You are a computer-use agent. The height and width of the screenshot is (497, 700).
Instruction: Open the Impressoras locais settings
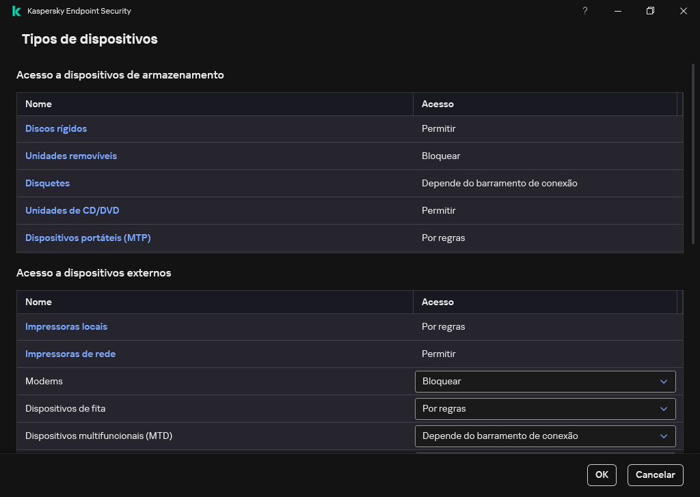click(66, 326)
